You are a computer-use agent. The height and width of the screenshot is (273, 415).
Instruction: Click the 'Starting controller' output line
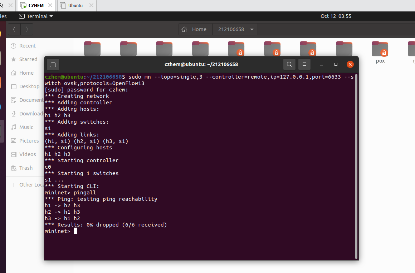click(x=82, y=160)
